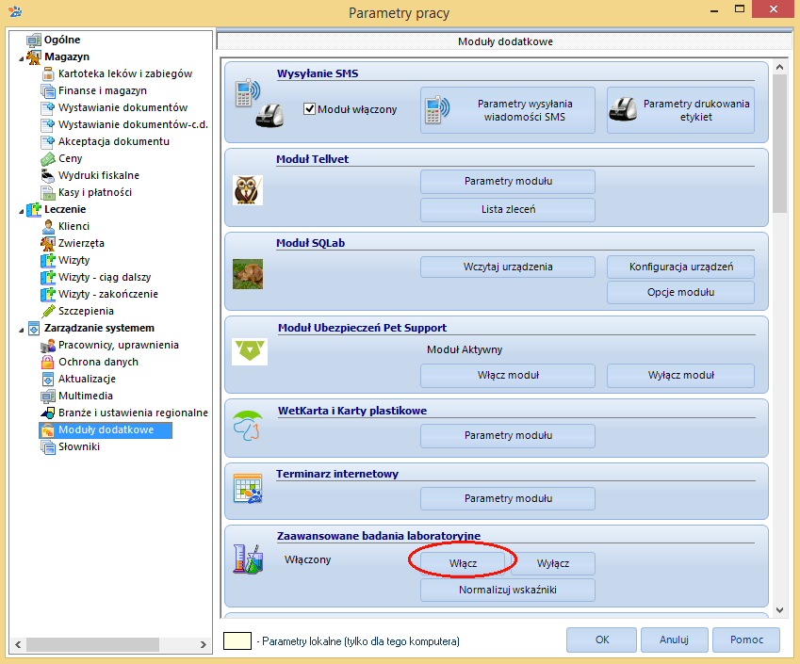Click the Ogólne monitor icon
Viewport: 800px width, 664px height.
pos(34,40)
